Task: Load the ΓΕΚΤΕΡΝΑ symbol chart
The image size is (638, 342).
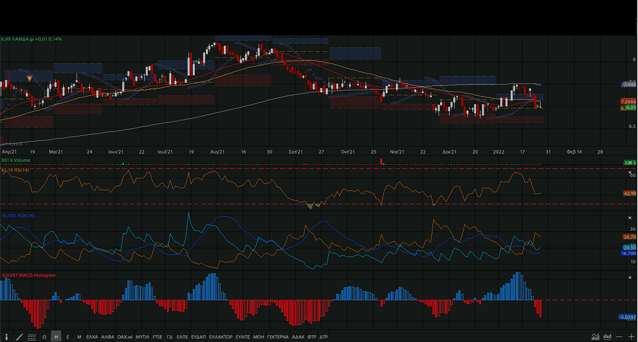Action: click(x=278, y=337)
